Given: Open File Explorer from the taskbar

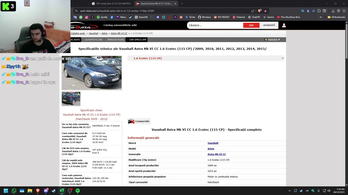Looking at the screenshot, I should pos(30,191).
